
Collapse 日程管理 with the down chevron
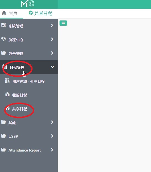tap(52, 67)
